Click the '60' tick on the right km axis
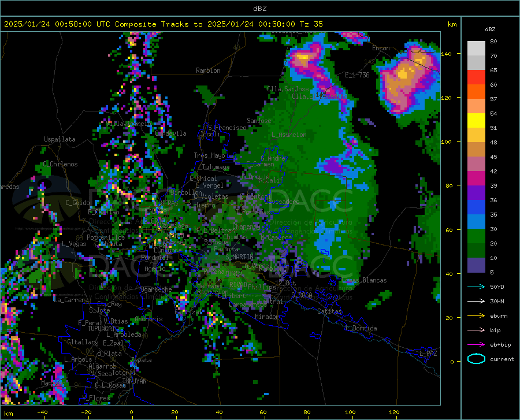This screenshot has width=520, height=420. pos(449,230)
